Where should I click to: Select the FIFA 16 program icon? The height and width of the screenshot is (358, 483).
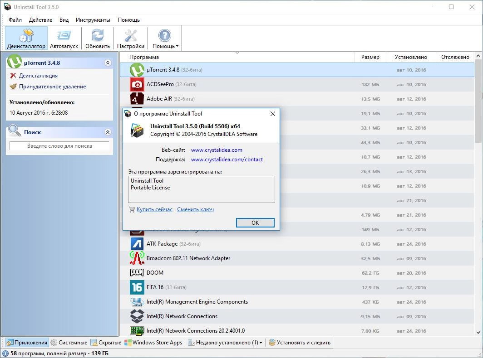(x=137, y=287)
